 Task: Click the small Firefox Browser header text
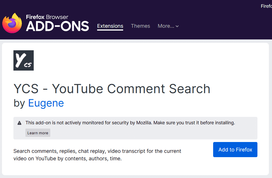click(x=47, y=17)
